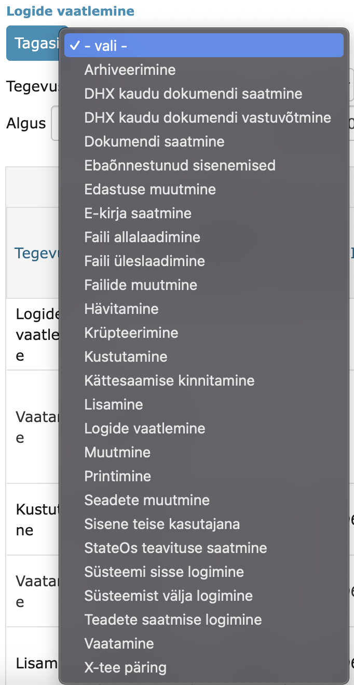Select "Kättesaamise kinnitamine" entry
The width and height of the screenshot is (354, 685).
[x=169, y=380]
